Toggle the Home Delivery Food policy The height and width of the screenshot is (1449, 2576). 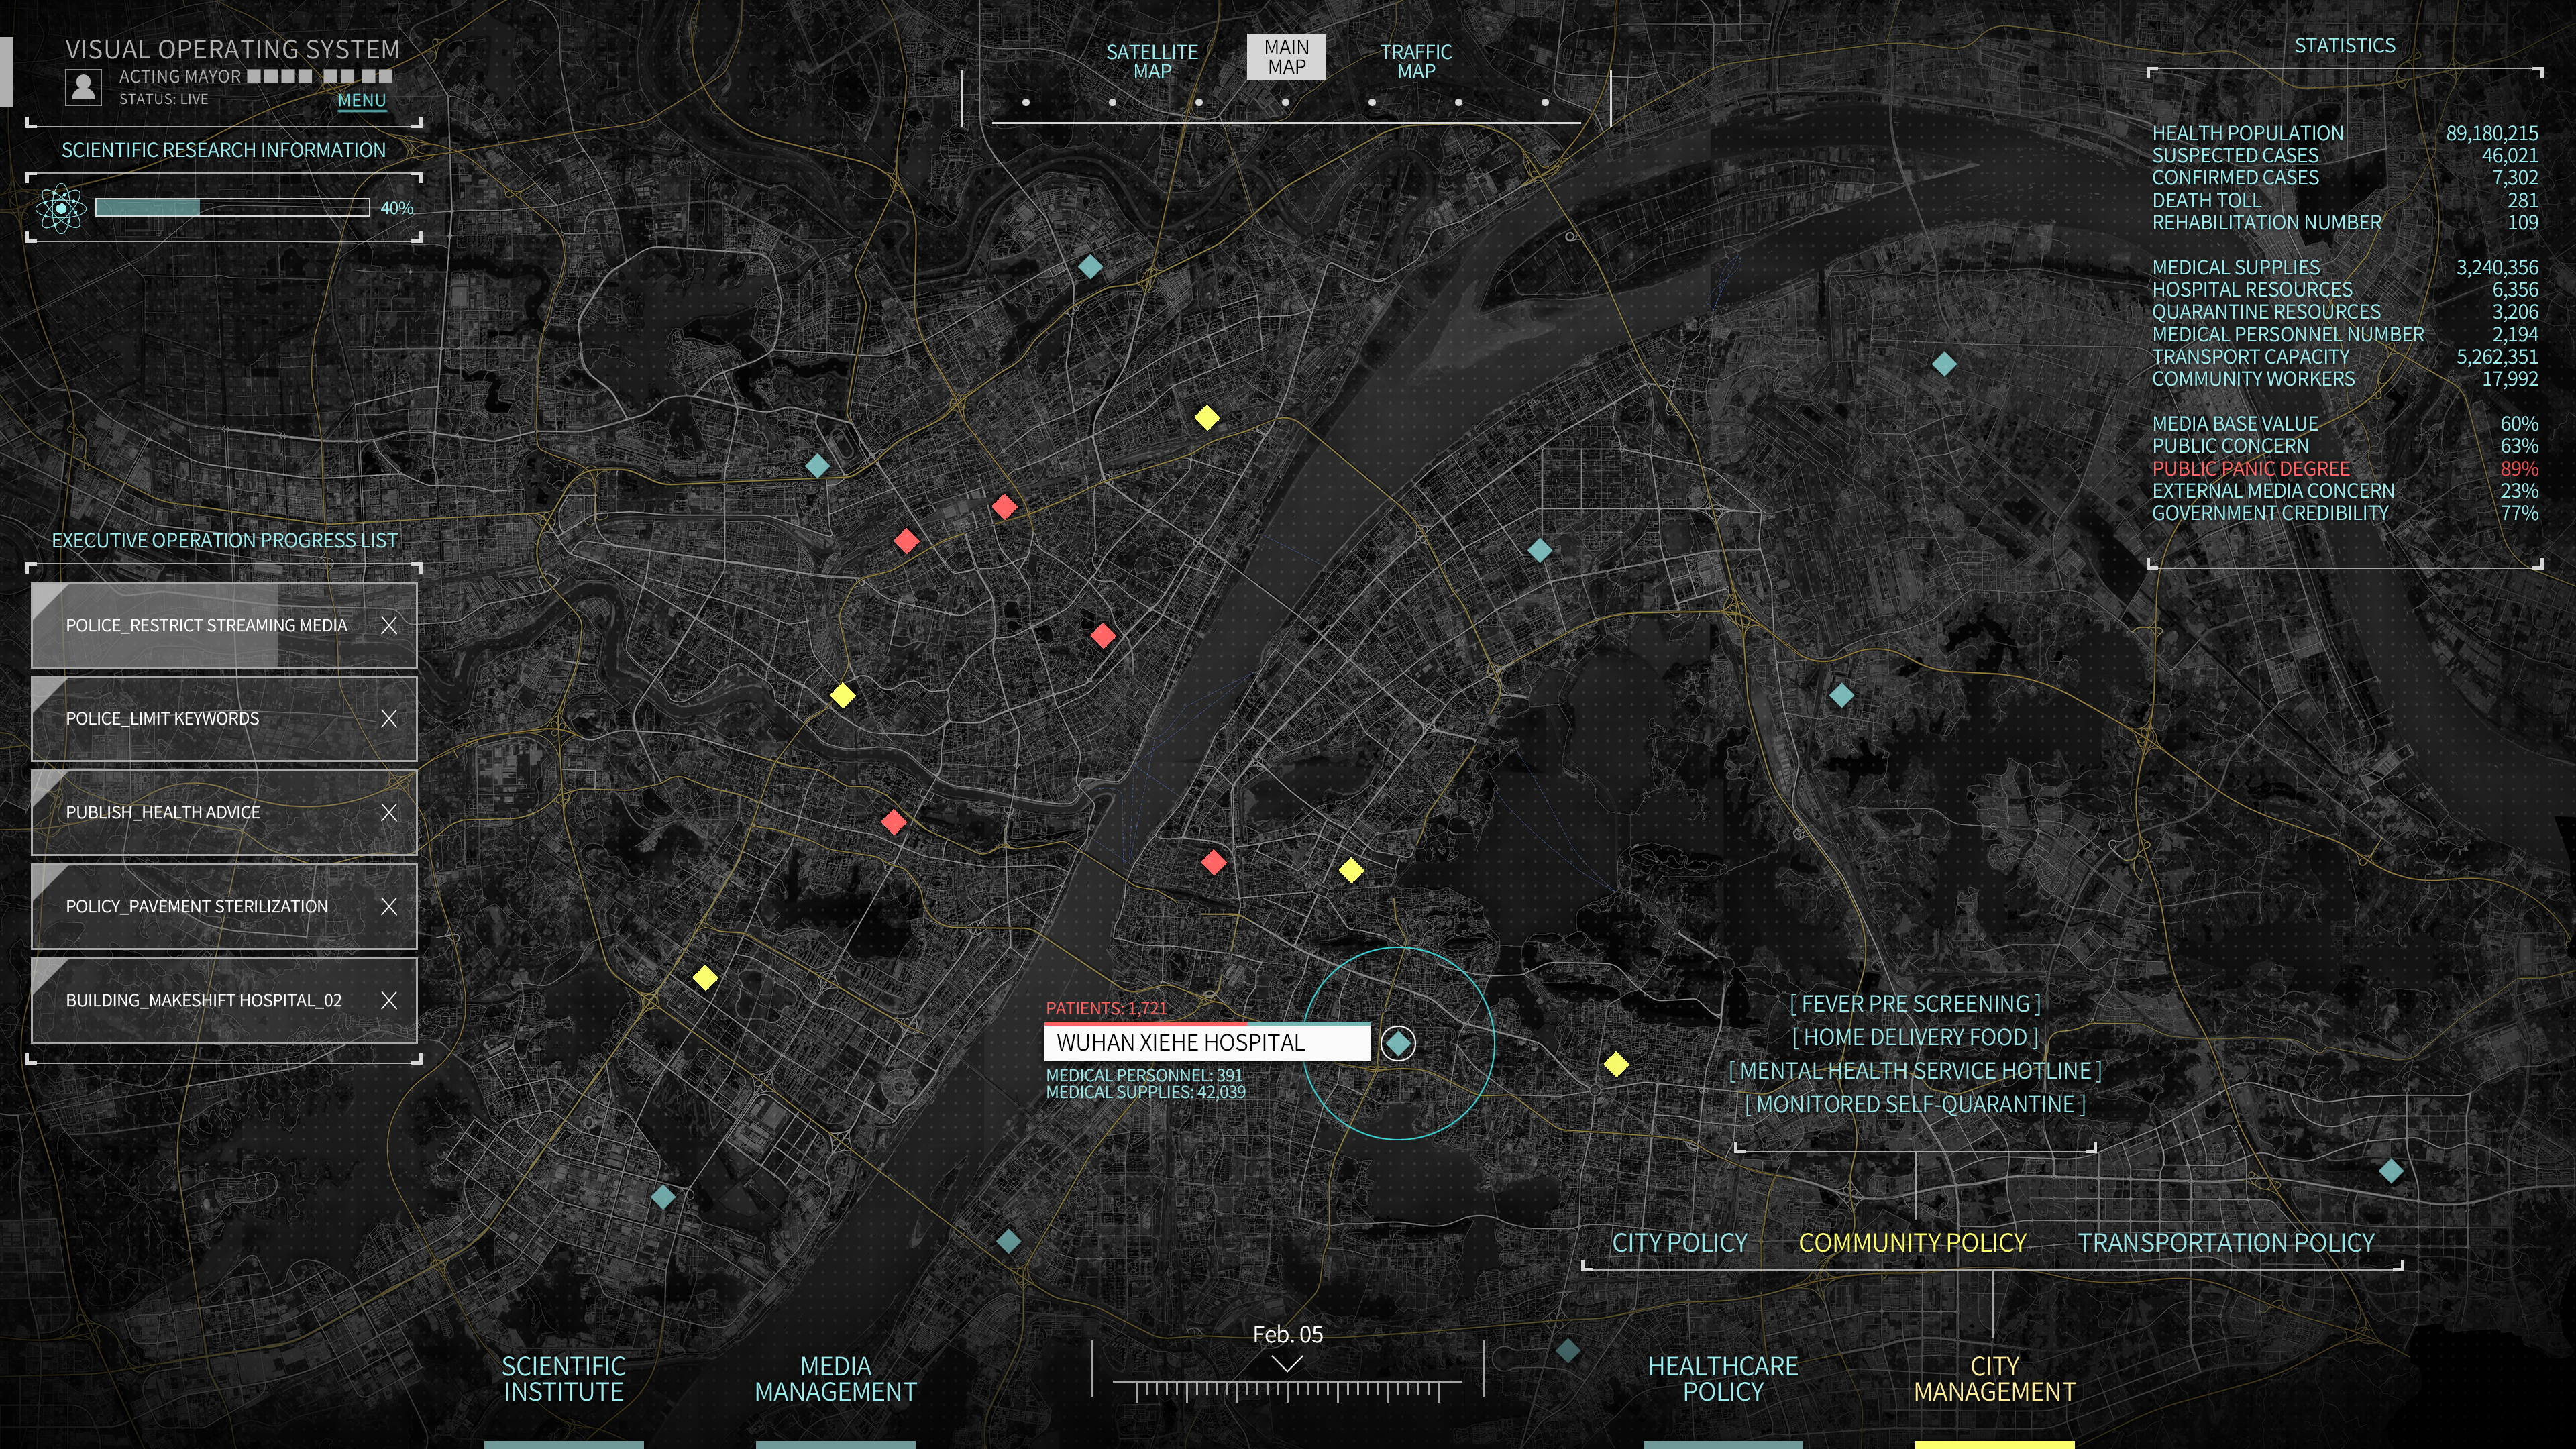[x=1915, y=1038]
